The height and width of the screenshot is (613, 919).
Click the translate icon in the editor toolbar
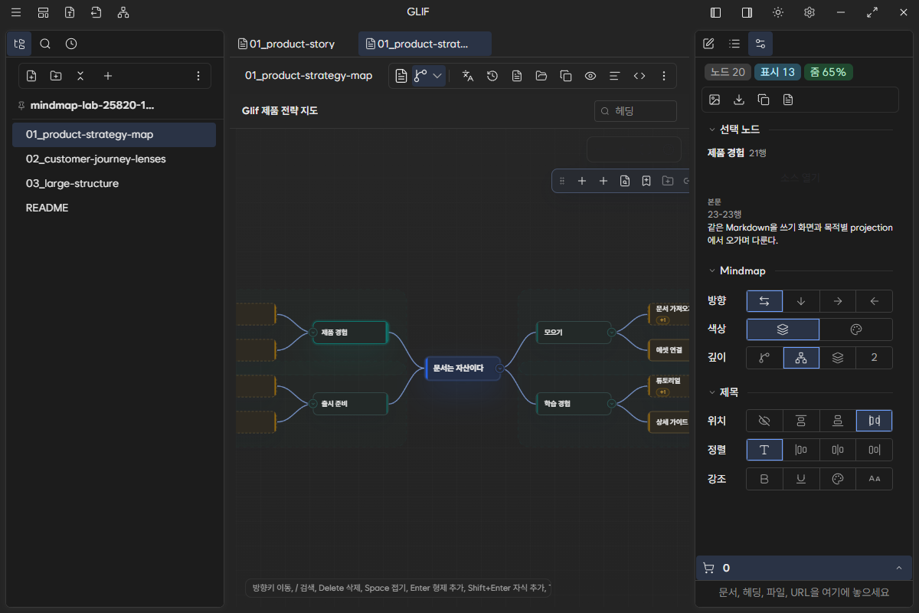[468, 76]
